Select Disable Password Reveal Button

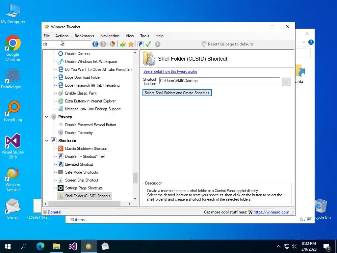click(91, 125)
